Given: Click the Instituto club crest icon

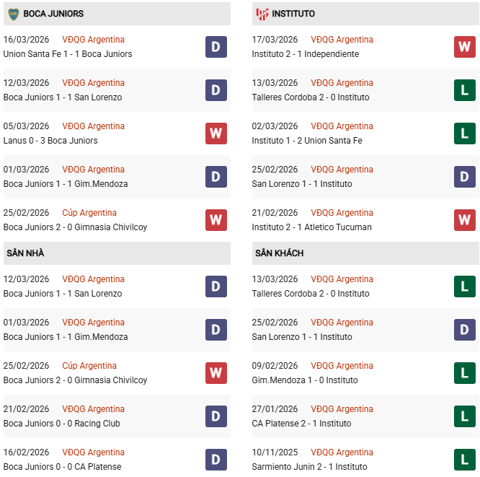Looking at the screenshot, I should coord(262,14).
